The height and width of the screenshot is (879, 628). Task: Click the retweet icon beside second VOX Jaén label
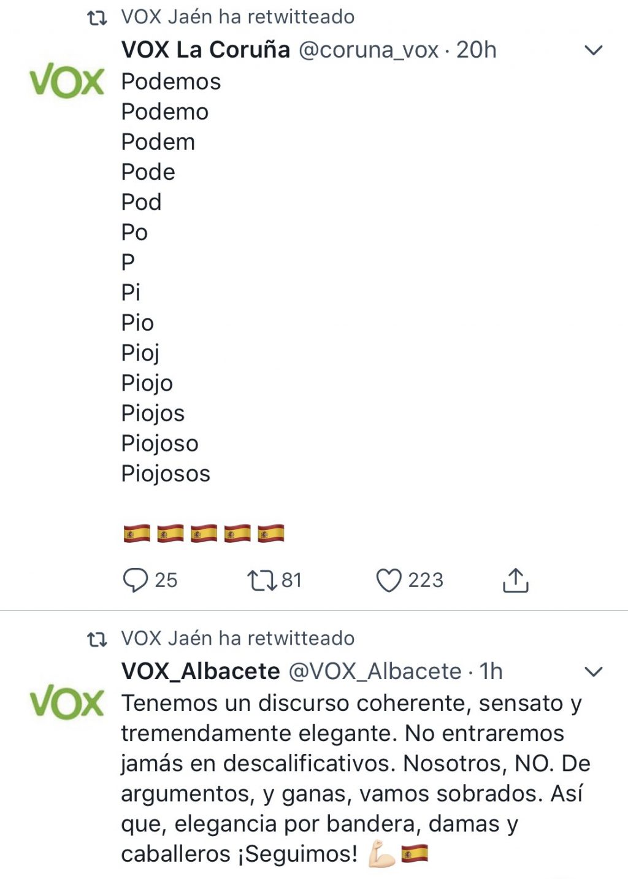click(x=98, y=640)
